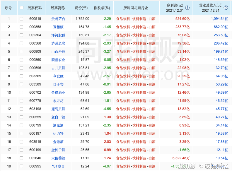Open 贵州茅台 stock link
The width and height of the screenshot is (232, 171).
pyautogui.click(x=58, y=19)
